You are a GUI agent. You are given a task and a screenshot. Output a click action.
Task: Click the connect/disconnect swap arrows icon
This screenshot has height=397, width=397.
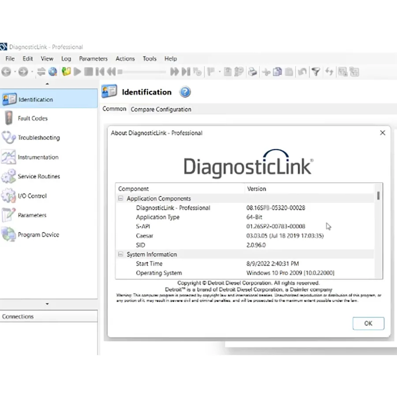coord(41,72)
